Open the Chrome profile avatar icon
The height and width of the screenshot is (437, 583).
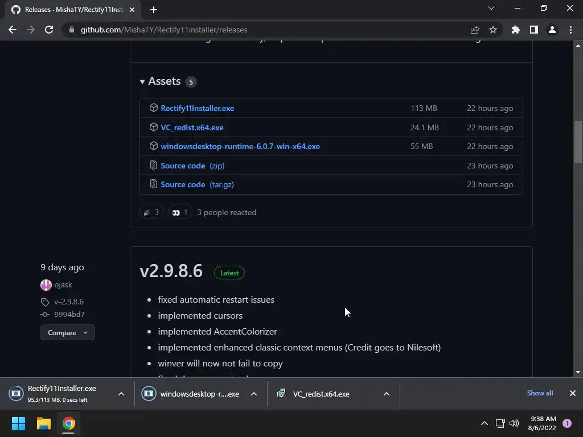552,30
